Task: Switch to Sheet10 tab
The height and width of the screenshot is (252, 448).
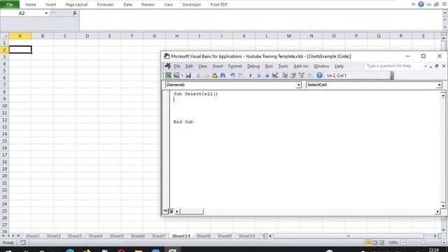Action: (246, 236)
